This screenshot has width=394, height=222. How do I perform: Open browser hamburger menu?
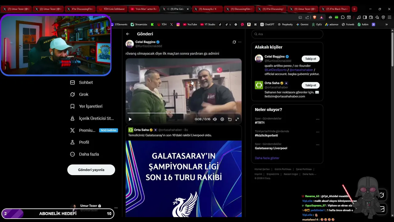389,17
